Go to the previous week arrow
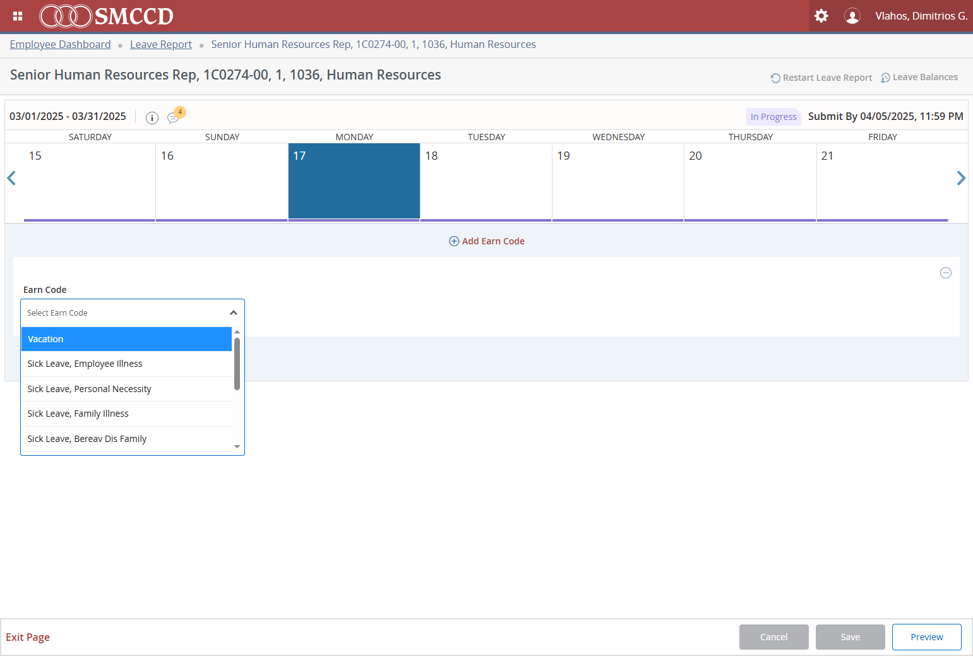 (x=11, y=178)
